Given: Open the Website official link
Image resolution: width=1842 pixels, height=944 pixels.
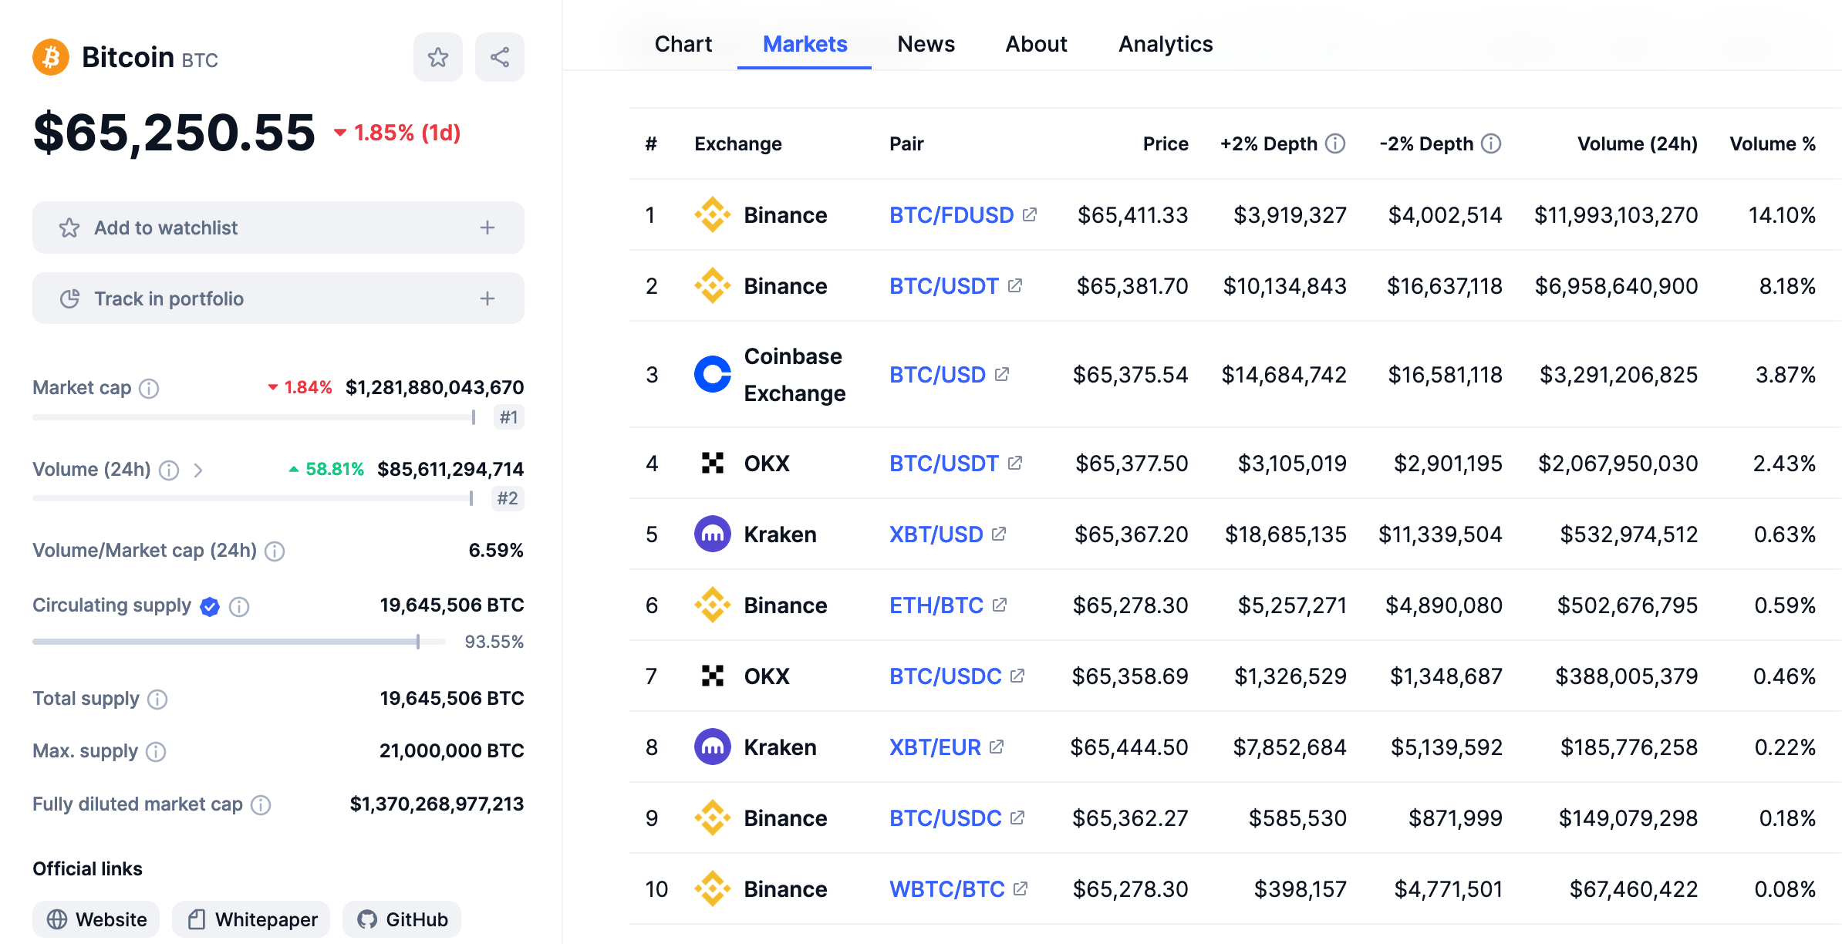Looking at the screenshot, I should pyautogui.click(x=96, y=919).
